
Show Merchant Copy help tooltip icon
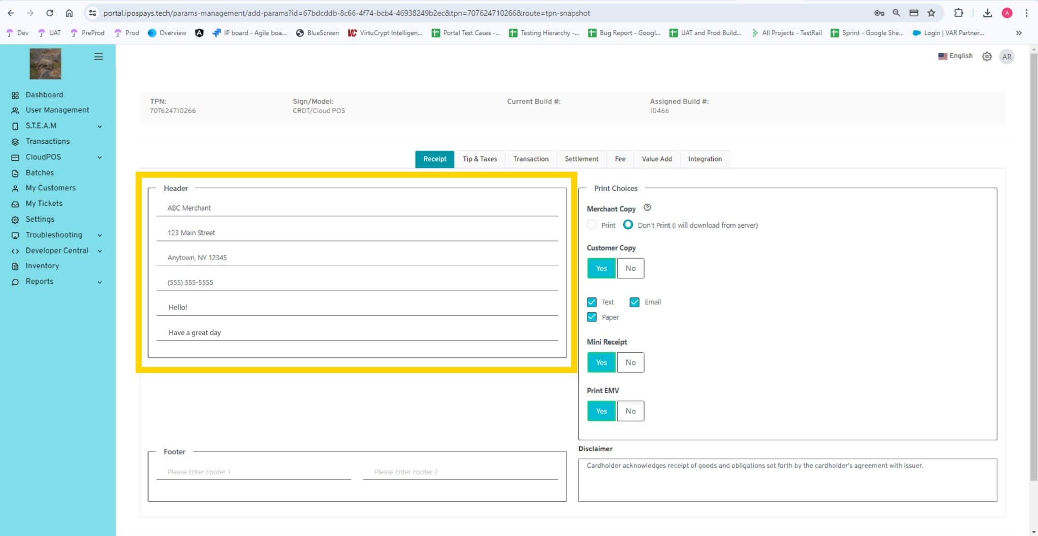[x=647, y=208]
